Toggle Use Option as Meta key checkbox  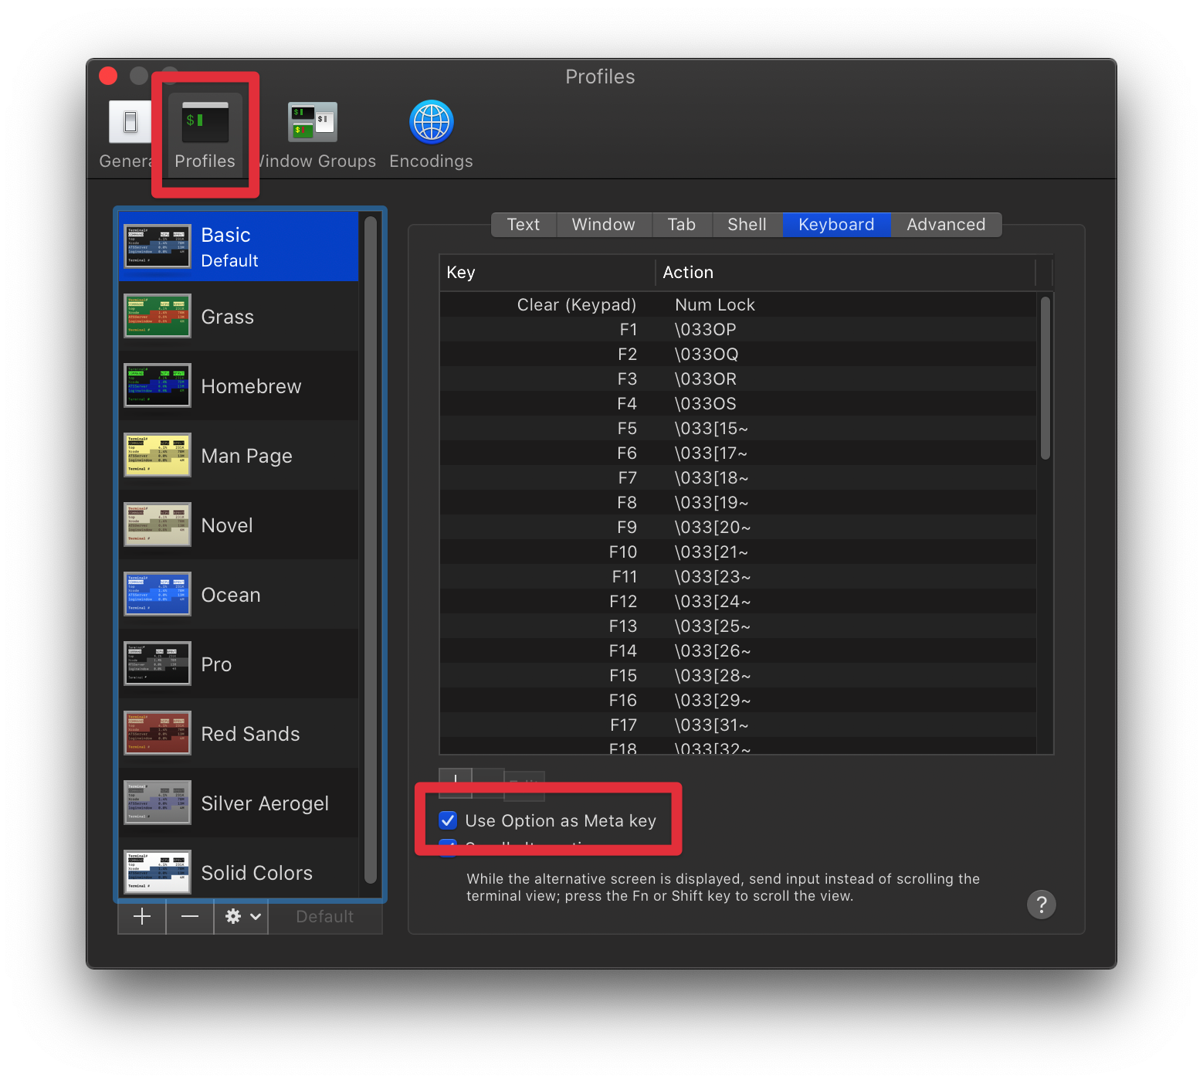pyautogui.click(x=448, y=820)
